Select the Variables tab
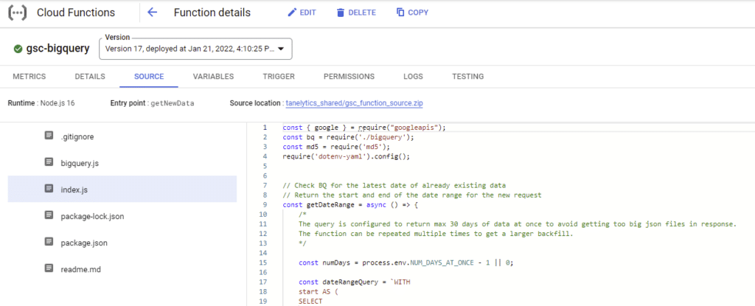The height and width of the screenshot is (306, 755). [213, 76]
